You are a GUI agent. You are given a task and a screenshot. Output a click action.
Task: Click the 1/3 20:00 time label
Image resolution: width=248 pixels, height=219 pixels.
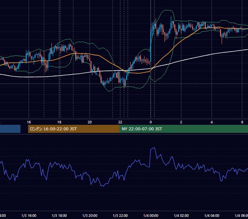pos(90,215)
